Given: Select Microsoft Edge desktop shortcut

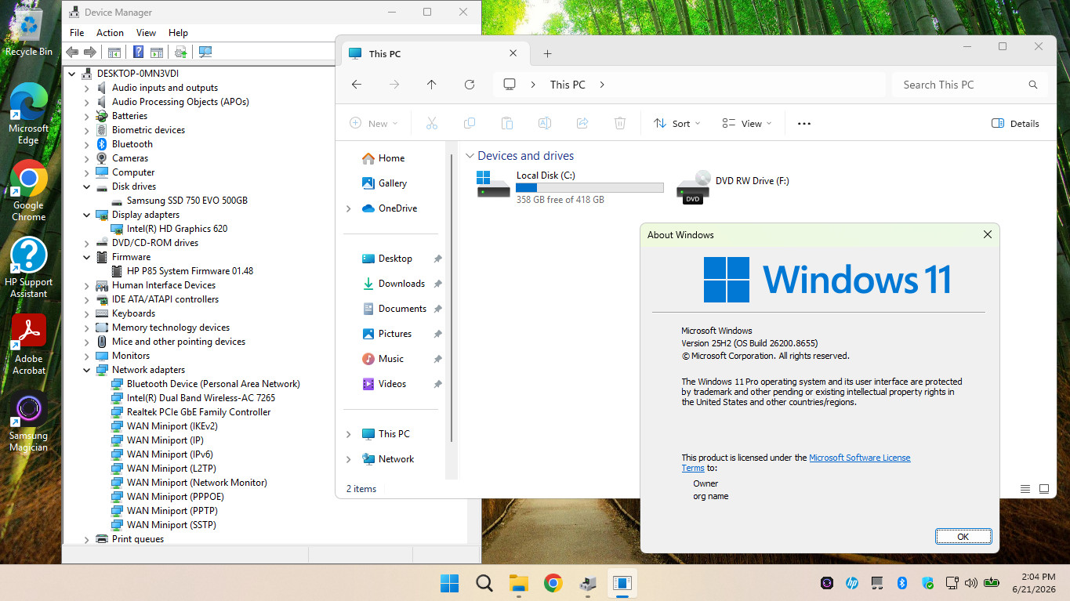Looking at the screenshot, I should pyautogui.click(x=28, y=114).
